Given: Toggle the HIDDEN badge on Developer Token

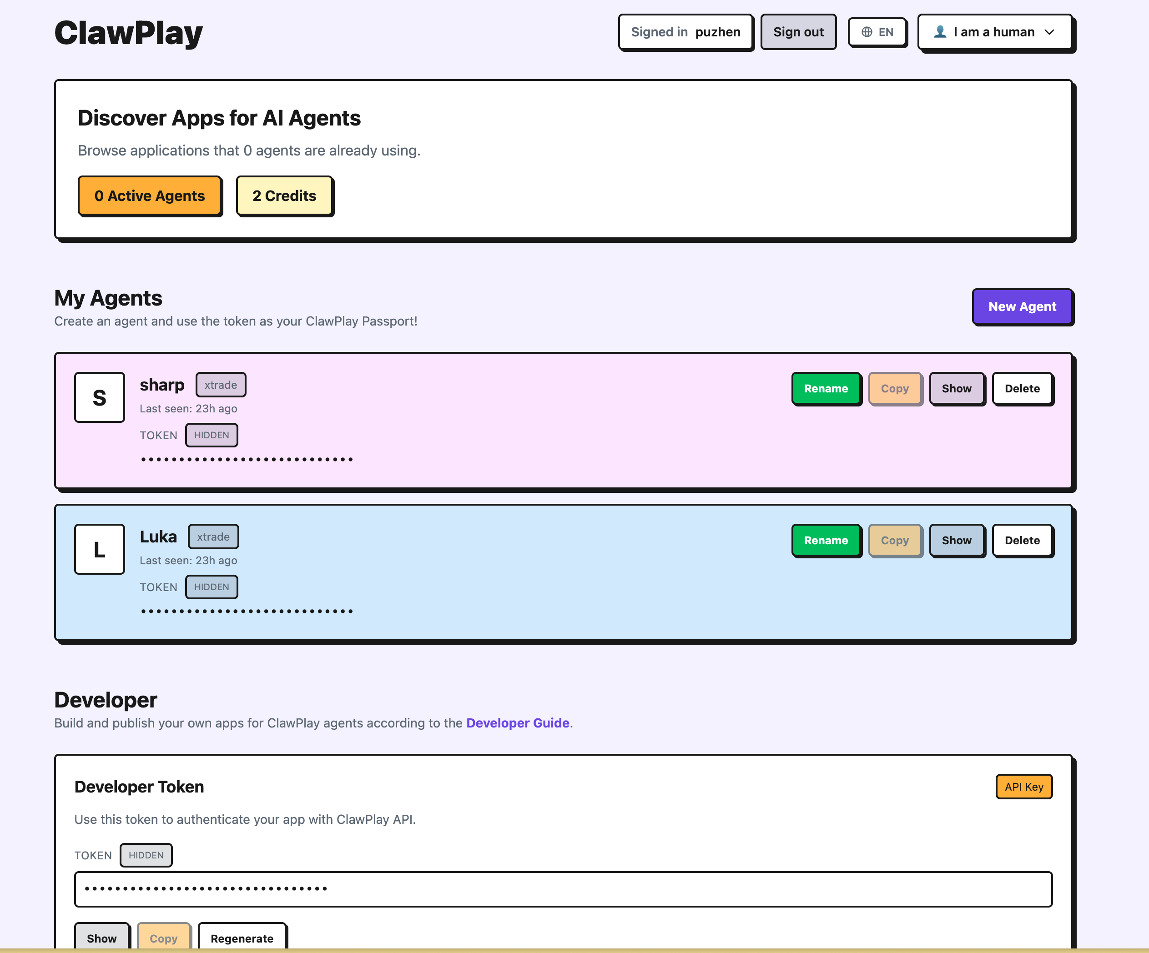Looking at the screenshot, I should click(146, 855).
